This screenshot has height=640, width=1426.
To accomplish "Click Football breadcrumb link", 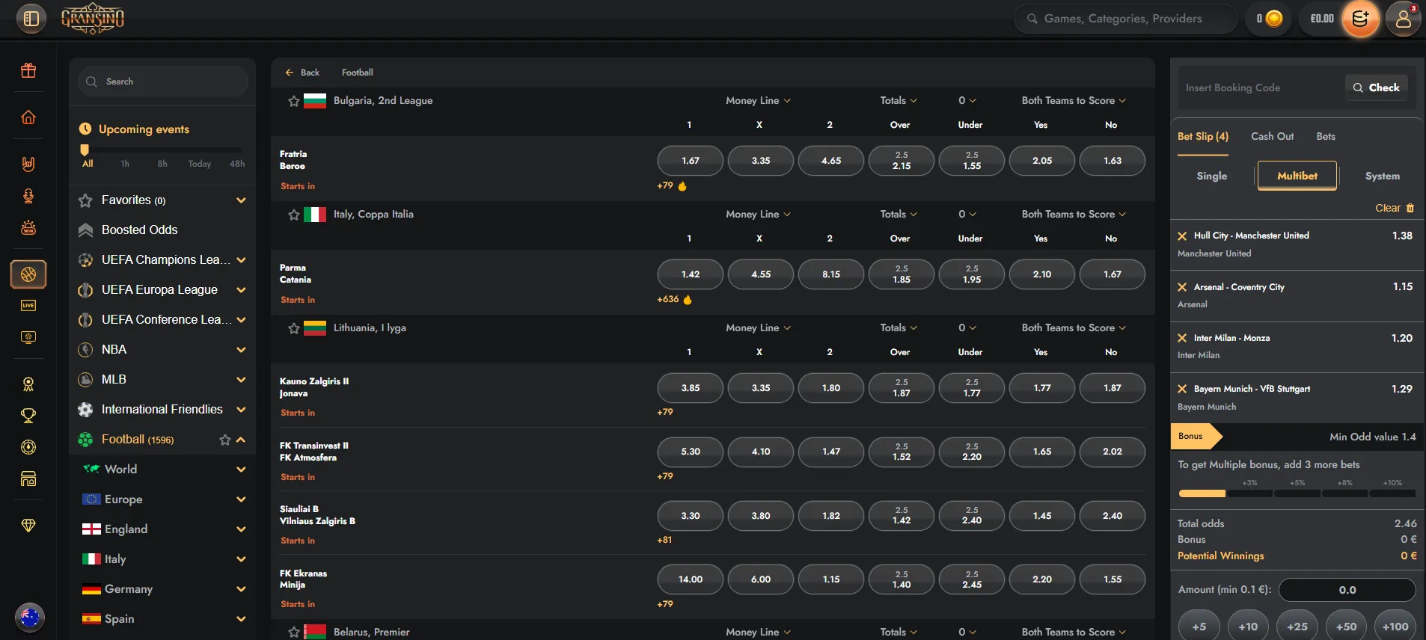I will [x=358, y=73].
